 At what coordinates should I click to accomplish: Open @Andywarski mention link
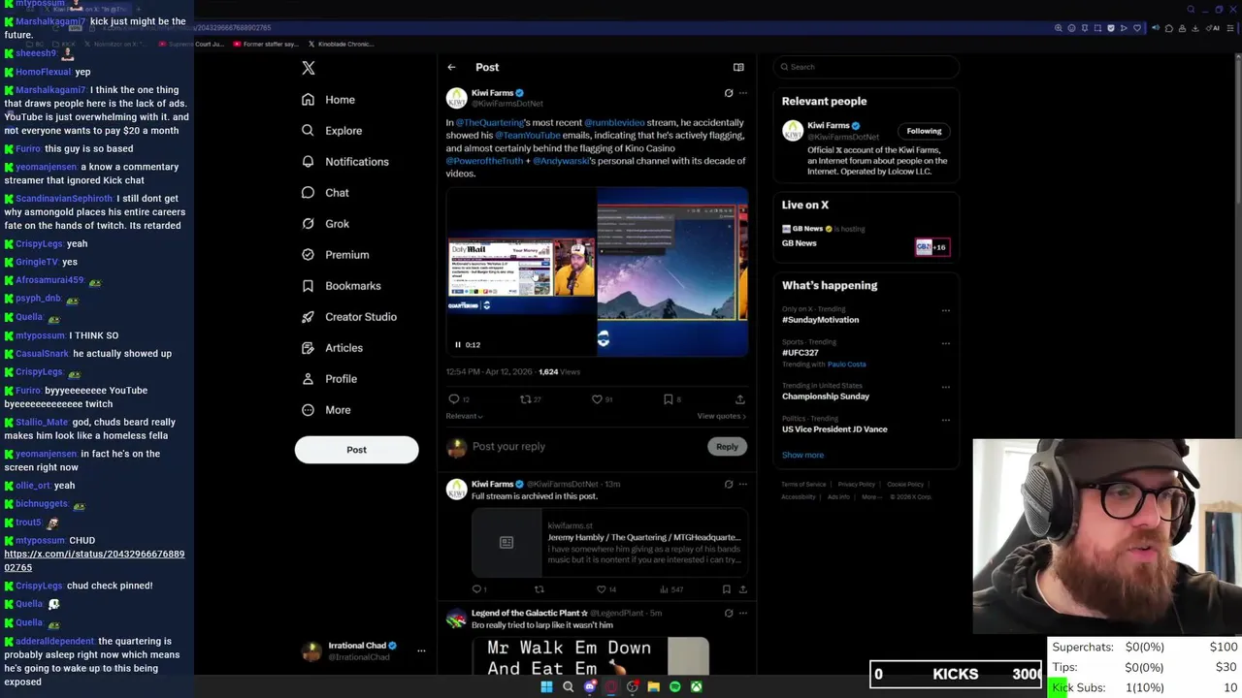point(561,161)
